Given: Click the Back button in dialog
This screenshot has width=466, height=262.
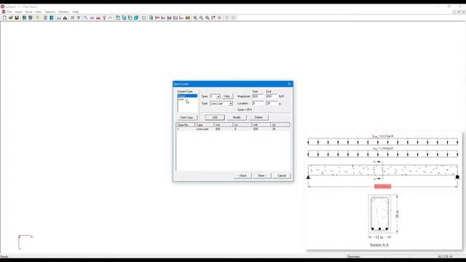Looking at the screenshot, I should 242,175.
